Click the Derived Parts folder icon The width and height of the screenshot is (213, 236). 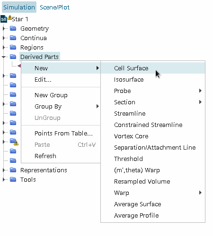point(13,57)
